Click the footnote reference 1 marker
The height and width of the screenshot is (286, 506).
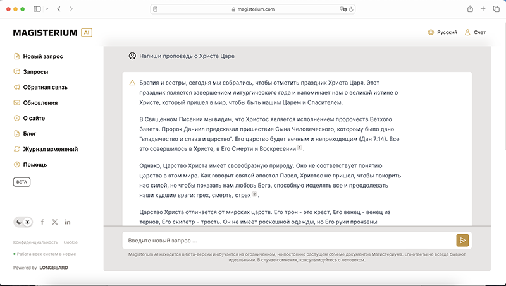coord(300,148)
